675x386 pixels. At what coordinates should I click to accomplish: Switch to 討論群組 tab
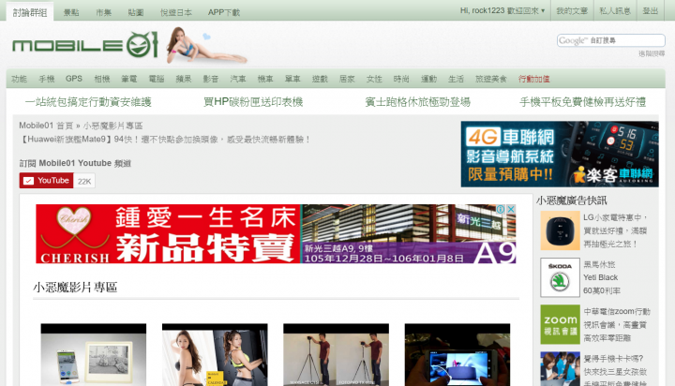pyautogui.click(x=30, y=12)
